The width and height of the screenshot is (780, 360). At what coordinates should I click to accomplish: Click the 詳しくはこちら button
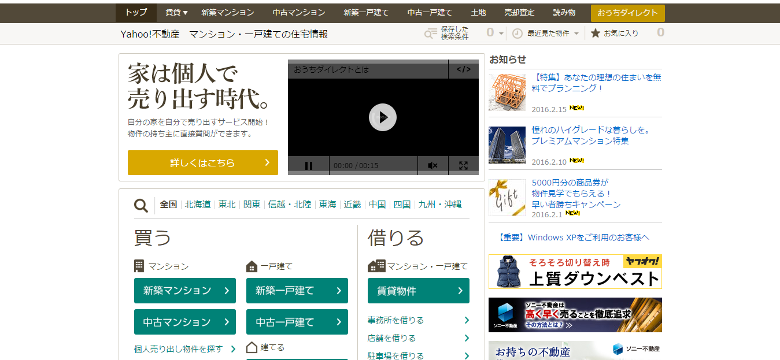coord(203,162)
